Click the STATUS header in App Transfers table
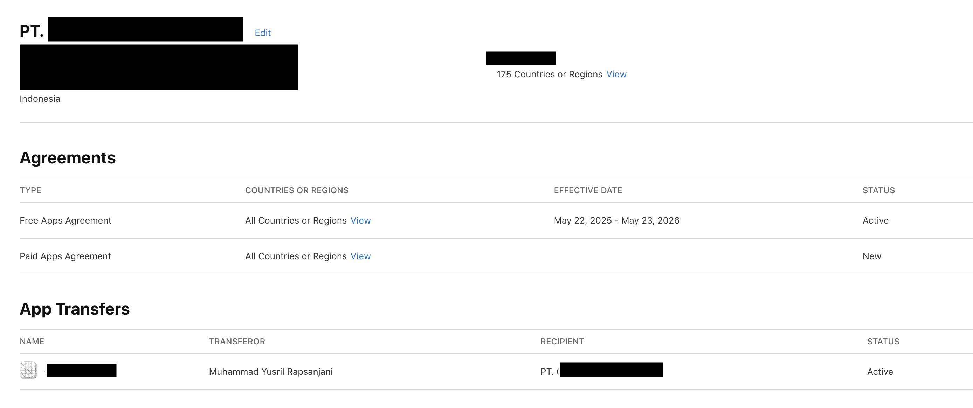The image size is (973, 408). [x=883, y=342]
